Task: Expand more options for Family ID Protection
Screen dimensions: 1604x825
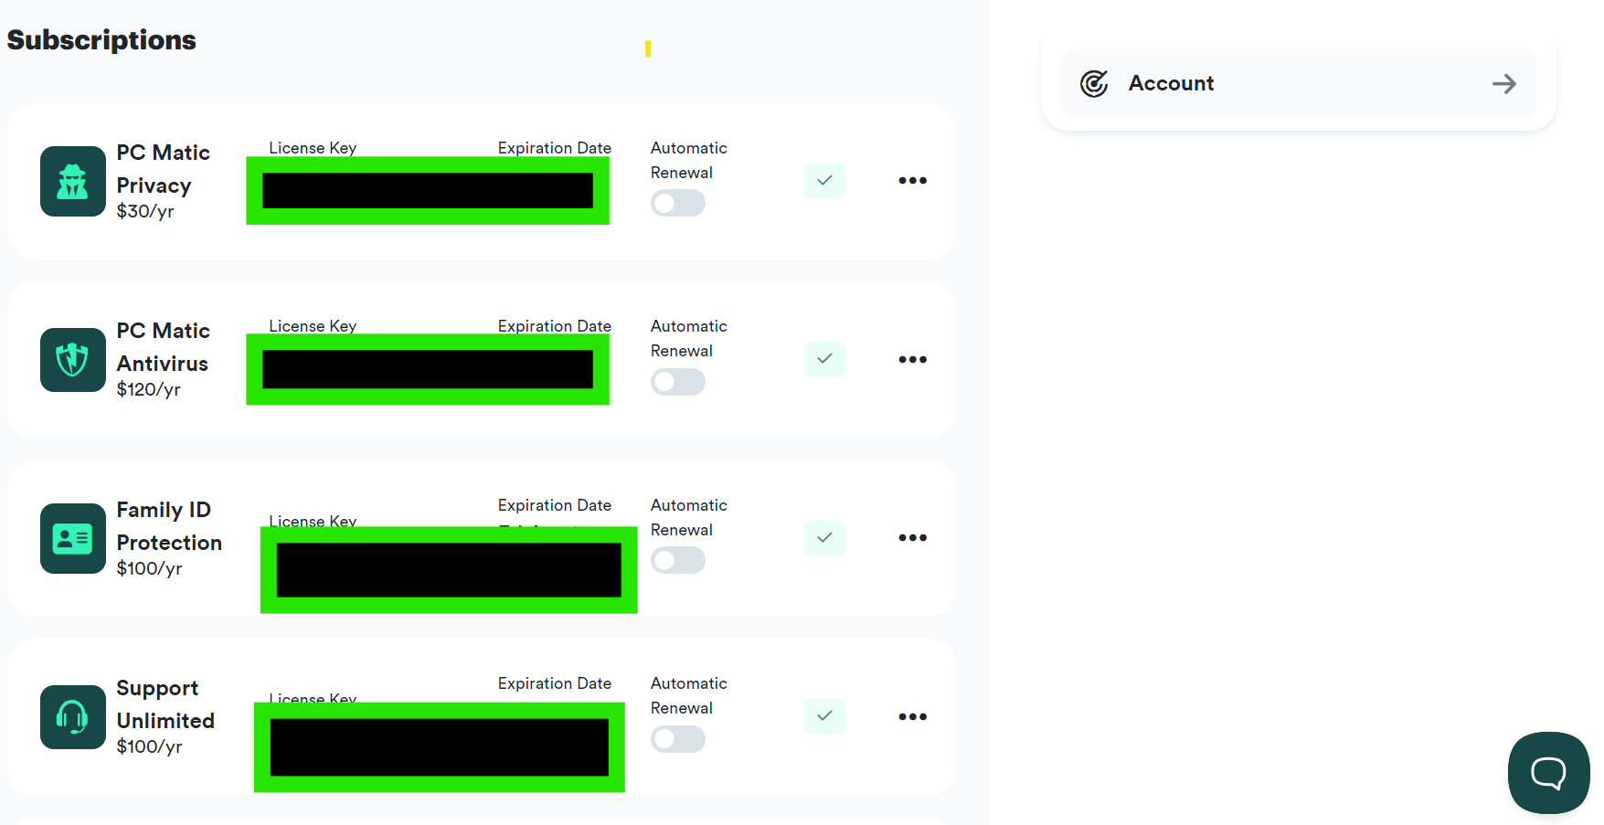Action: coord(912,538)
